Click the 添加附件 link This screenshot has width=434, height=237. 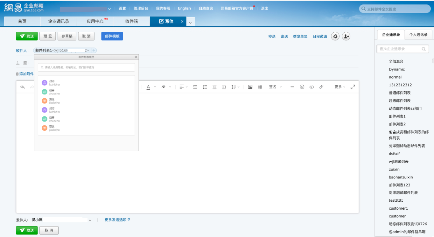26,74
